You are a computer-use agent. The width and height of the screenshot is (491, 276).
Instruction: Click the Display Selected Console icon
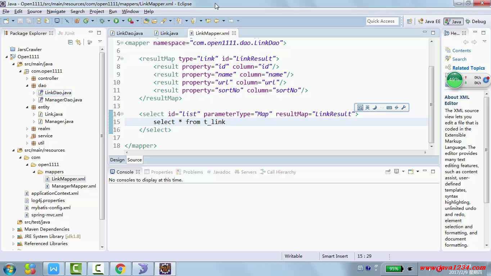pyautogui.click(x=396, y=171)
